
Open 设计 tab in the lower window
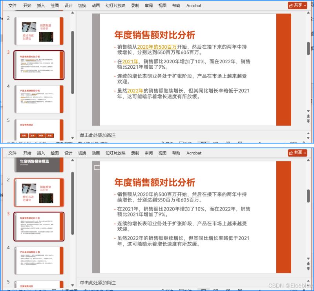[x=68, y=153]
